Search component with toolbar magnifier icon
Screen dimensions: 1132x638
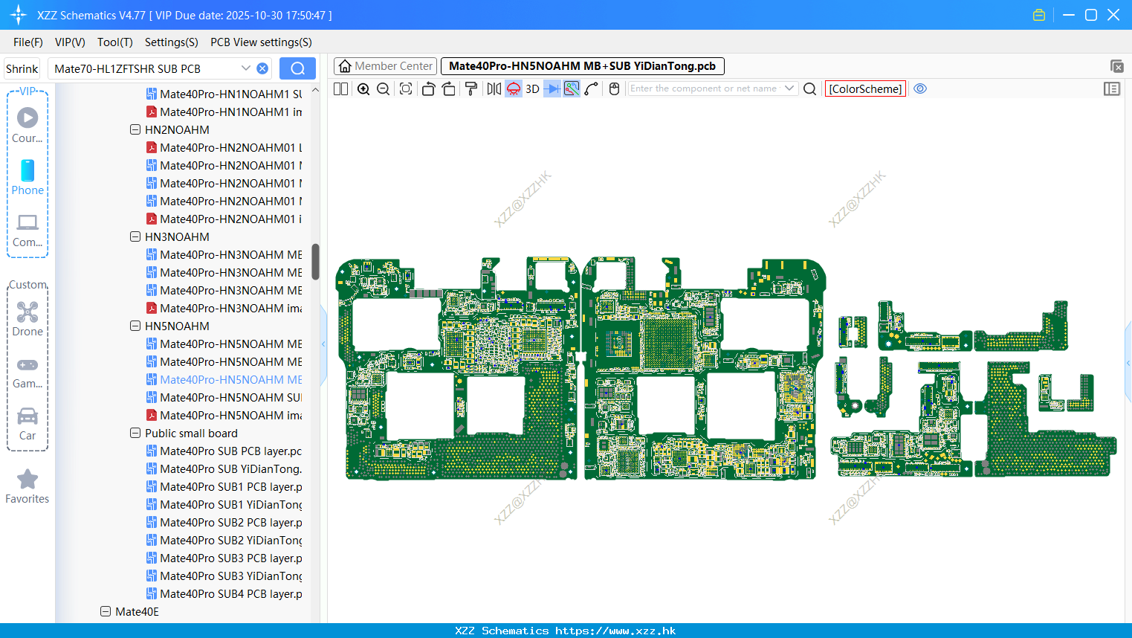pos(809,88)
